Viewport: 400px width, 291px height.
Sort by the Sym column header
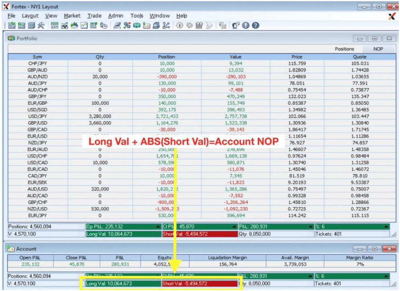point(38,57)
